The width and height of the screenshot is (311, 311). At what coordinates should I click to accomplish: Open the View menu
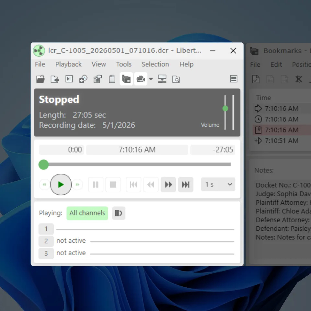99,64
